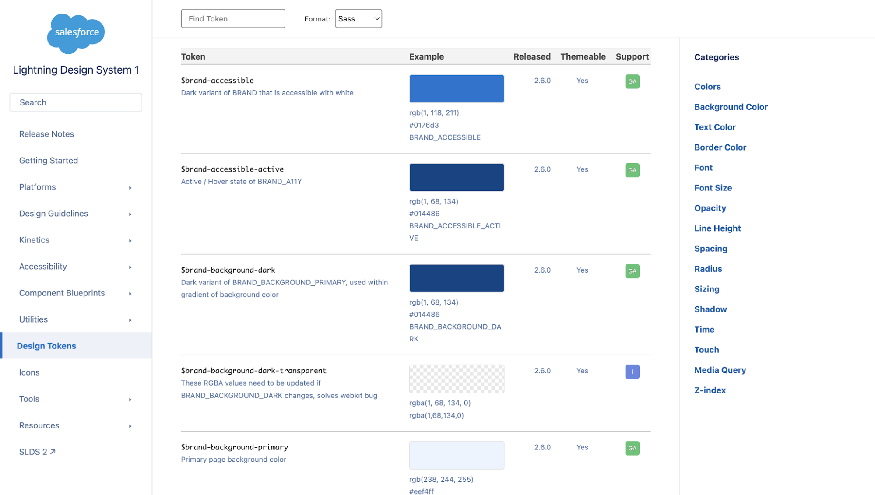The width and height of the screenshot is (875, 495).
Task: Click the GA badge for $brand-accessible-active
Action: click(632, 170)
